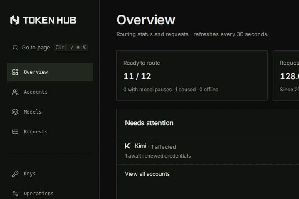The image size is (299, 199).
Task: Click '1 await renewed credentials' text
Action: pyautogui.click(x=158, y=156)
